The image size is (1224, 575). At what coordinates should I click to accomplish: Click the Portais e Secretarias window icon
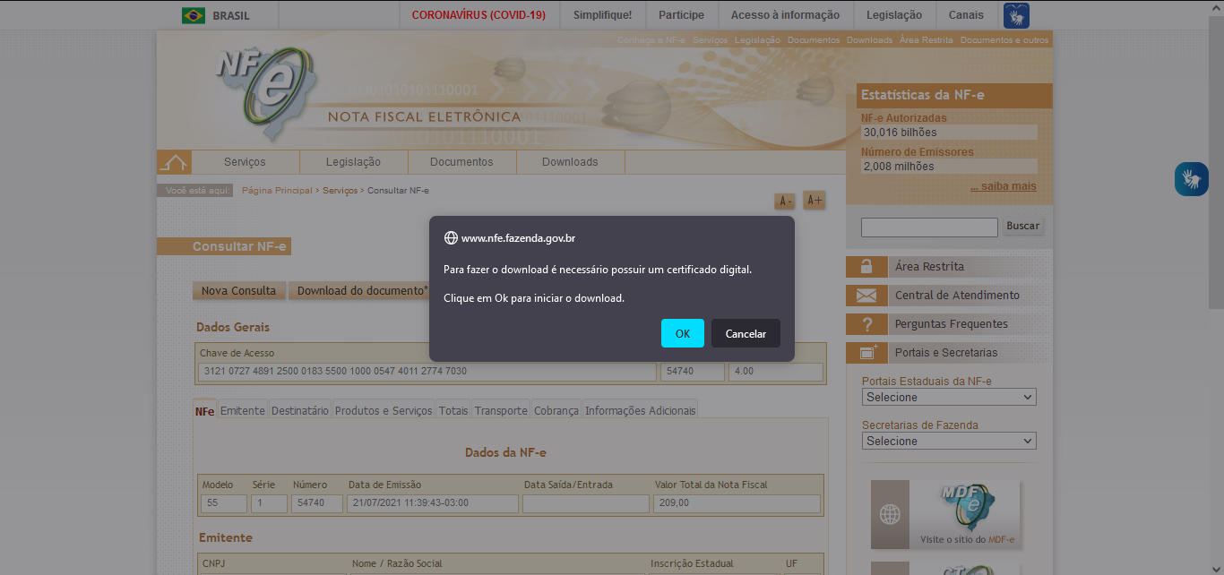866,353
